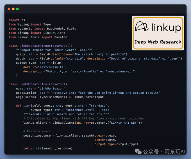The height and width of the screenshot is (159, 191).
Task: Click the 'output_type: str = "searchResults") -> str:' line
Action: (70, 110)
